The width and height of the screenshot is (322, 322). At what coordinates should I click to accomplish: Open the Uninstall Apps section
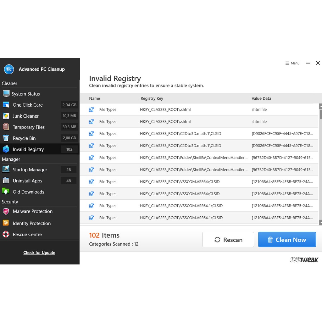27,181
